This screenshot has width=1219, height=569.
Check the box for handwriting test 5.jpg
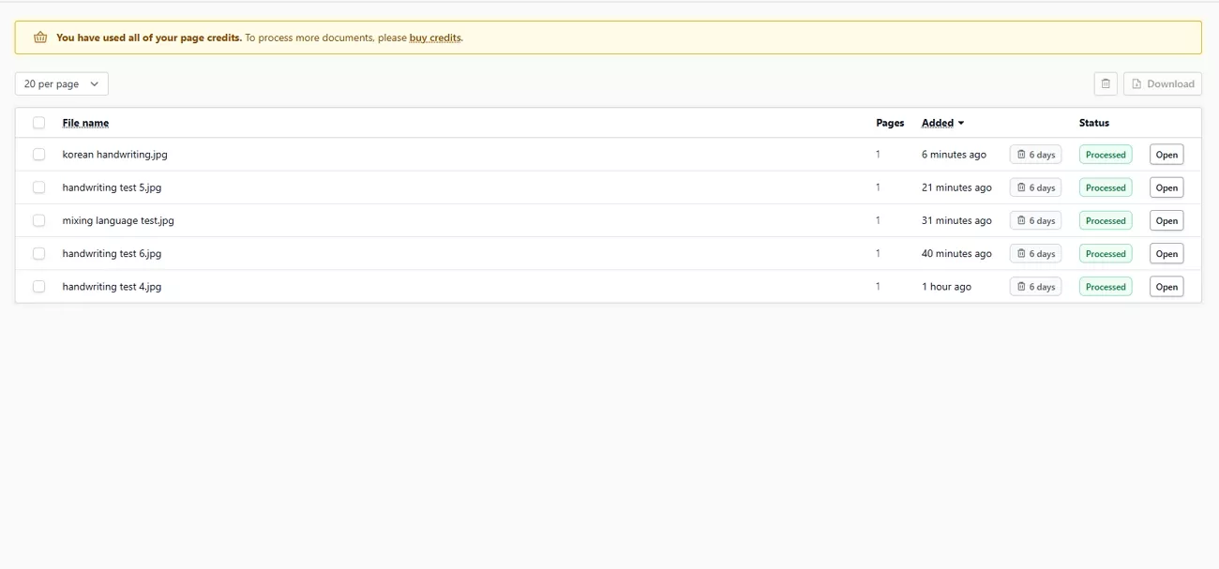click(x=38, y=187)
